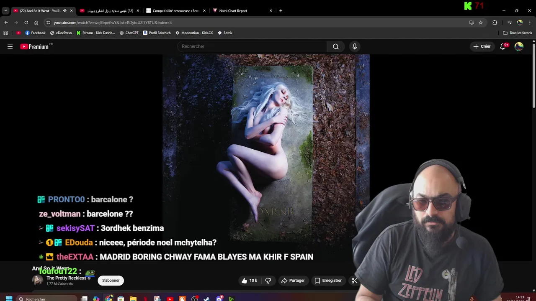Image resolution: width=536 pixels, height=301 pixels.
Task: Open the browser extensions puzzle icon
Action: pyautogui.click(x=495, y=23)
